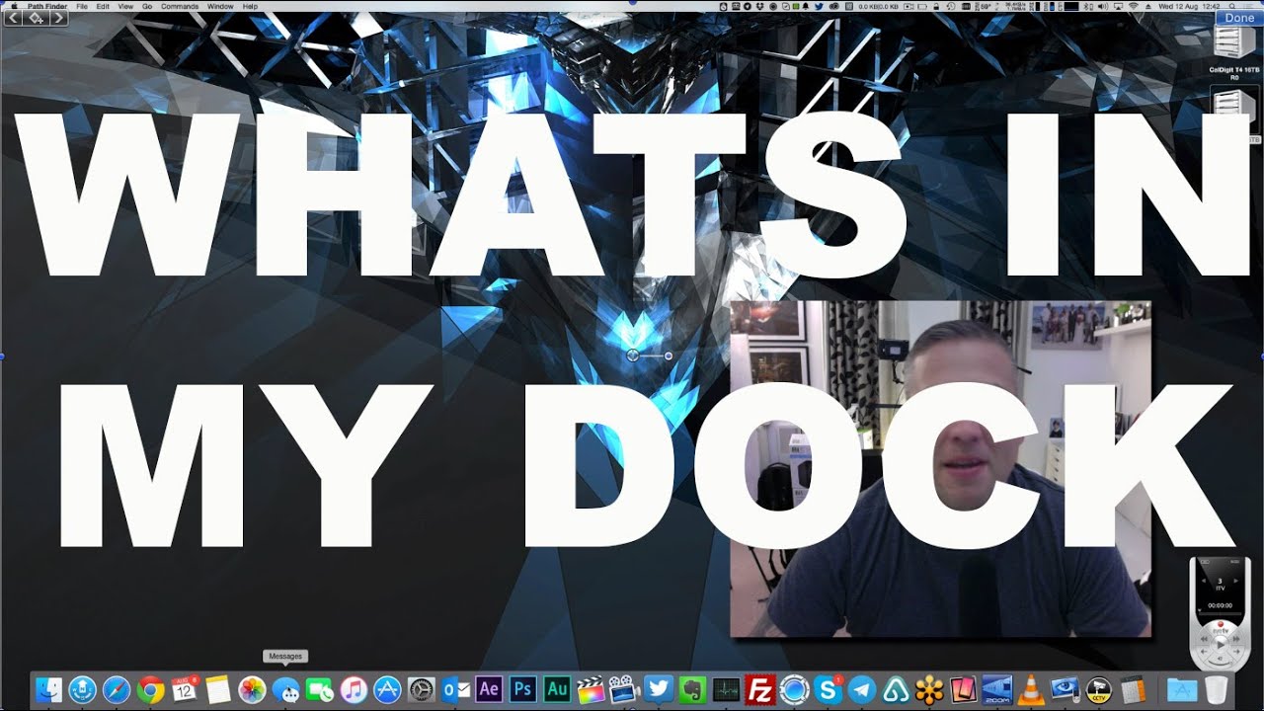This screenshot has width=1264, height=711.
Task: Open the calculator-style dock icon
Action: (x=1134, y=689)
